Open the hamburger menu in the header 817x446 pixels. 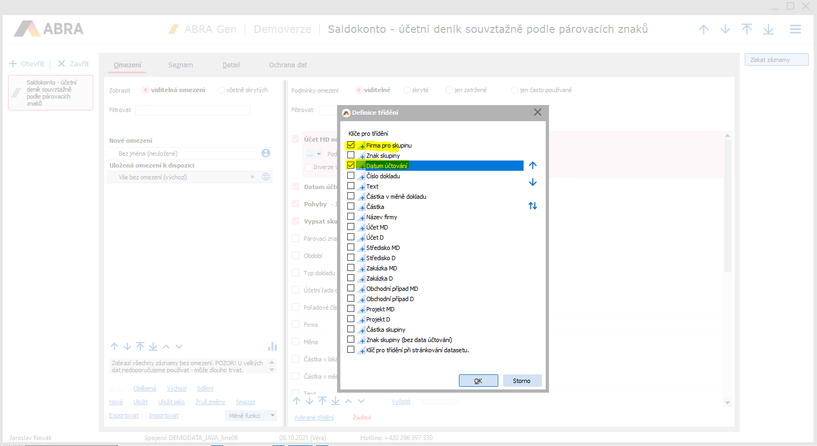(x=795, y=29)
